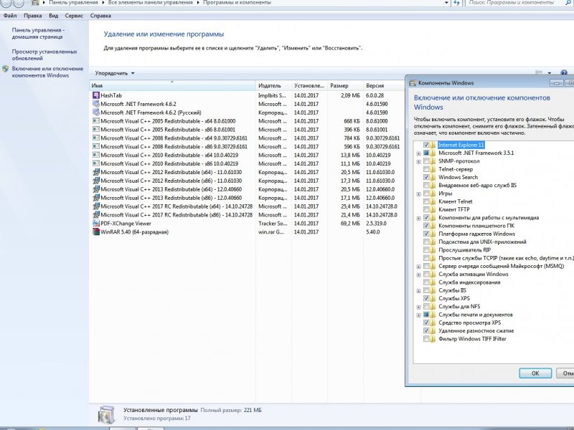The width and height of the screenshot is (574, 430).
Task: Sort by the Издатель column header
Action: pyautogui.click(x=273, y=85)
